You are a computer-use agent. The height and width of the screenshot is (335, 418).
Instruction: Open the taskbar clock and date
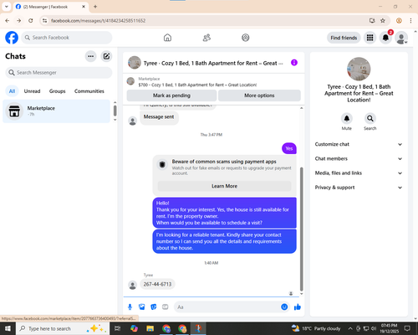(x=390, y=328)
